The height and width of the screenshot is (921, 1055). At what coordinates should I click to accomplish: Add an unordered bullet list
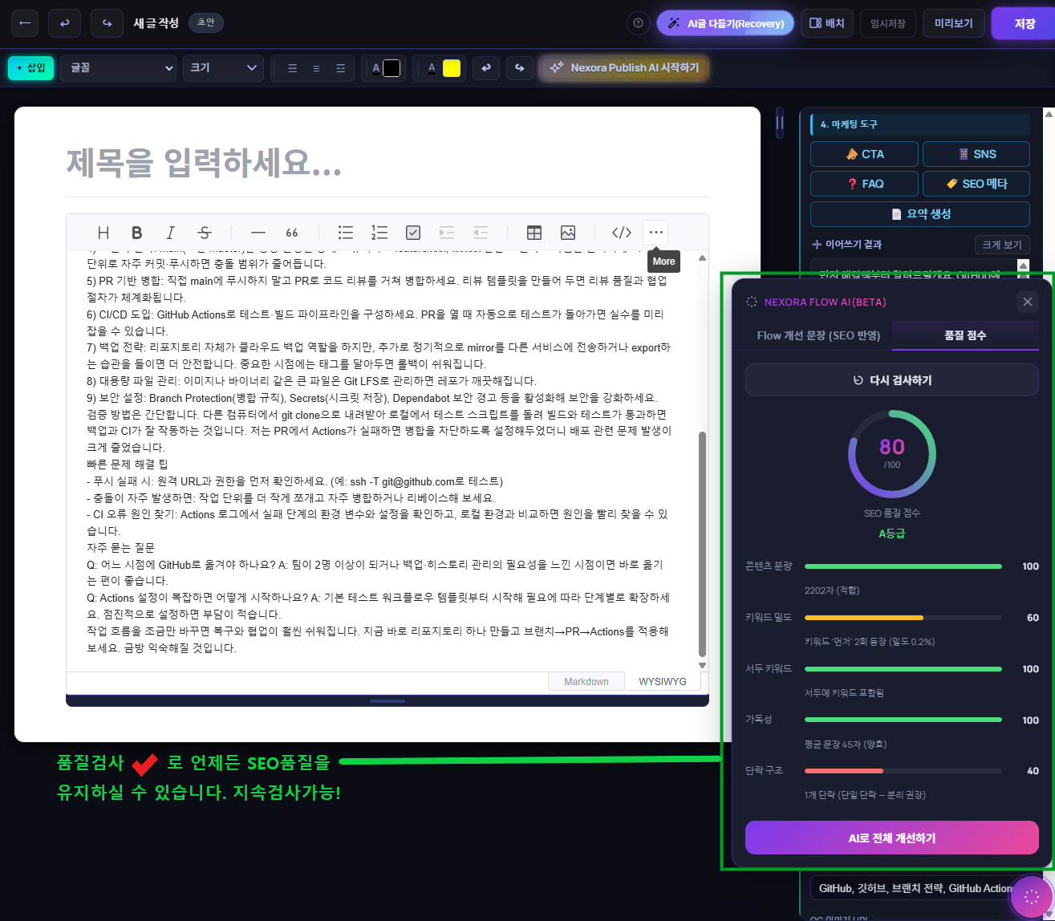[346, 233]
